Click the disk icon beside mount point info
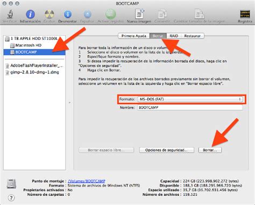Image resolution: width=255 pixels, height=205 pixels. click(11, 184)
